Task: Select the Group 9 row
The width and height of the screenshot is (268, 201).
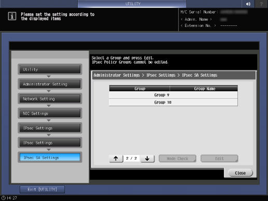Action: coord(173,95)
